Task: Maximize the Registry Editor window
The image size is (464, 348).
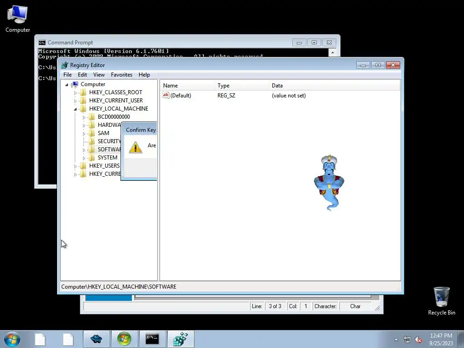Action: point(378,65)
